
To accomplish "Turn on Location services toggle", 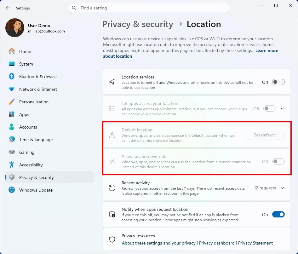I will tap(278, 82).
